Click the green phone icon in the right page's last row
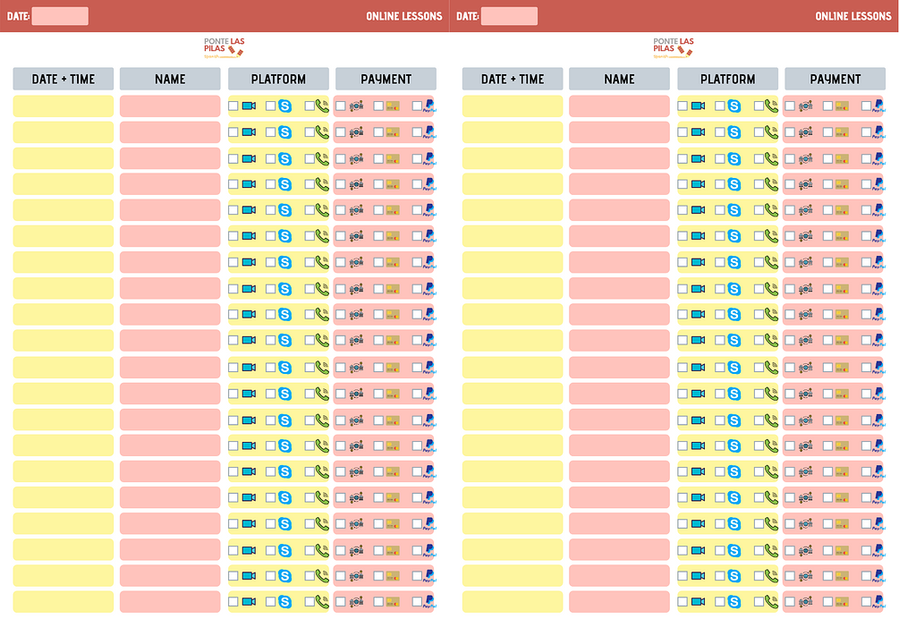 pos(772,602)
